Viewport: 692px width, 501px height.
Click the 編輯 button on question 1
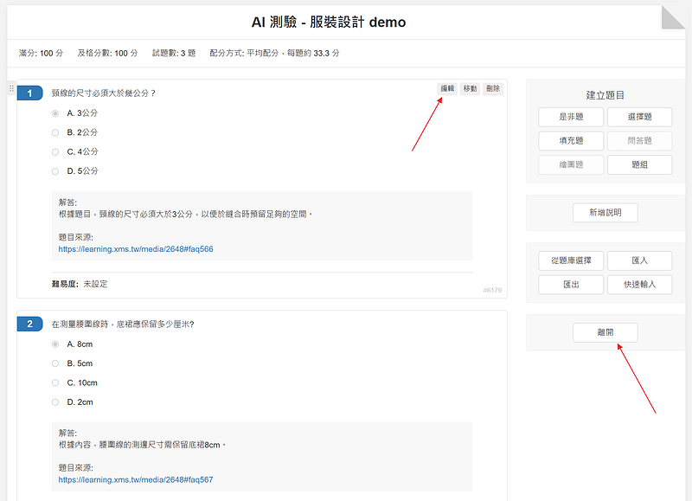pos(447,88)
